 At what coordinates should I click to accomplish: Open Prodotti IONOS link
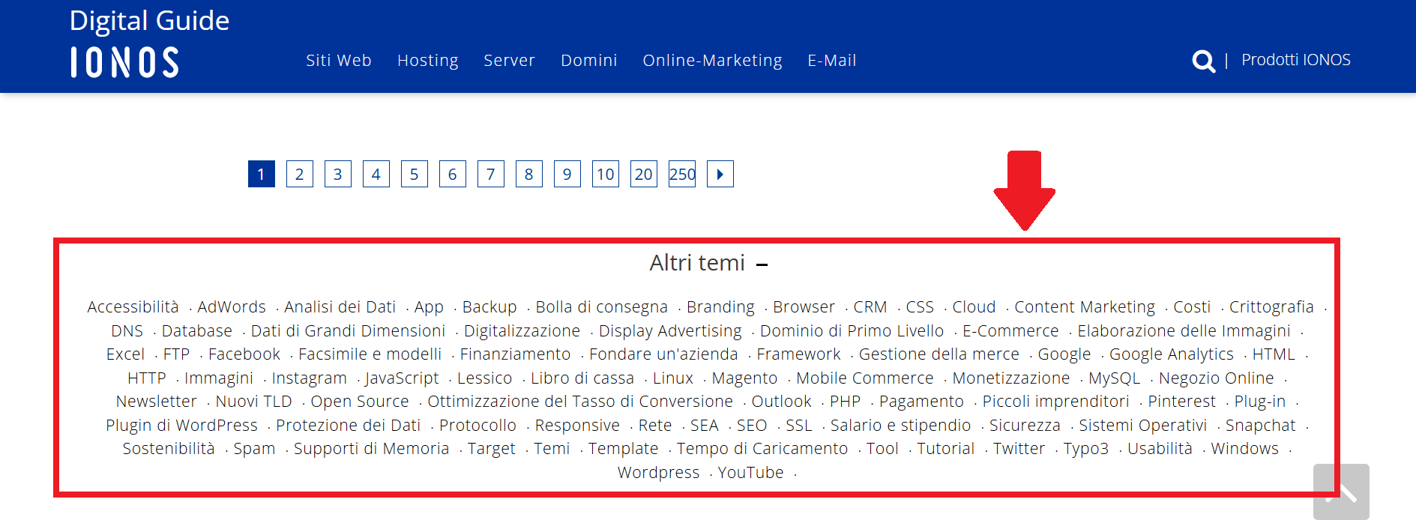[x=1296, y=60]
